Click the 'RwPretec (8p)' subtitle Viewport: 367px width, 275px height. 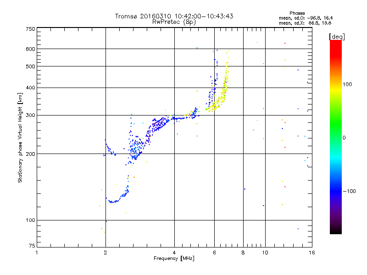pyautogui.click(x=174, y=22)
